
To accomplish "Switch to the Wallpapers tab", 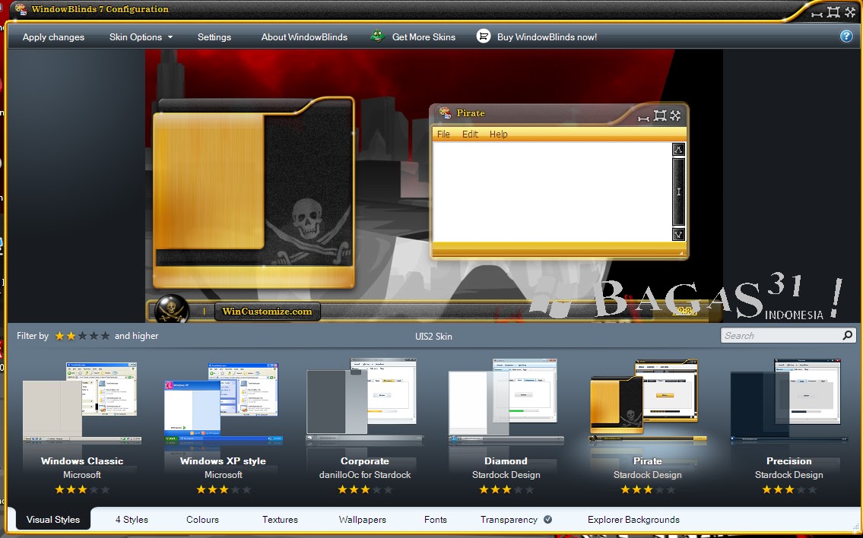I will pos(362,520).
